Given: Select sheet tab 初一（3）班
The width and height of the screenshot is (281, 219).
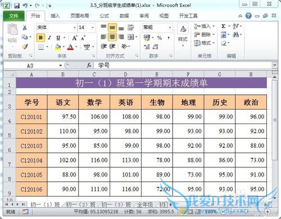Looking at the screenshot, I should click(116, 204).
